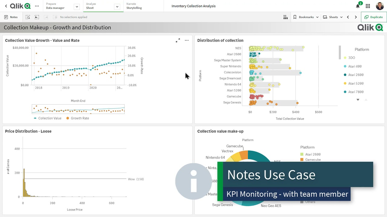Click the Neo Geo AES pie label
Screen dimensions: 387x217
point(271,206)
